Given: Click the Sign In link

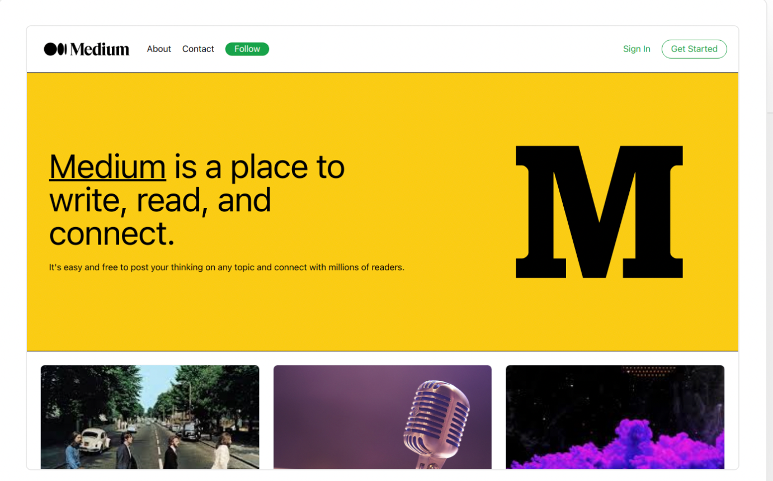Looking at the screenshot, I should [637, 49].
